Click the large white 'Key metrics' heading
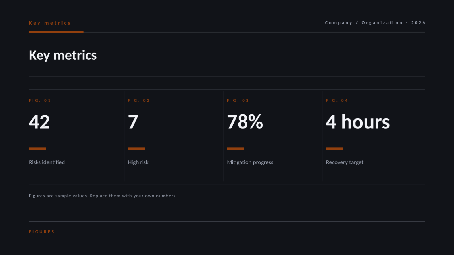The height and width of the screenshot is (255, 454). pos(63,55)
